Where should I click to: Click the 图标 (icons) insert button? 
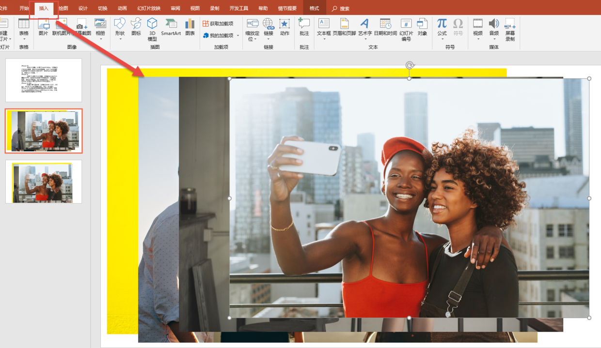[x=136, y=27]
